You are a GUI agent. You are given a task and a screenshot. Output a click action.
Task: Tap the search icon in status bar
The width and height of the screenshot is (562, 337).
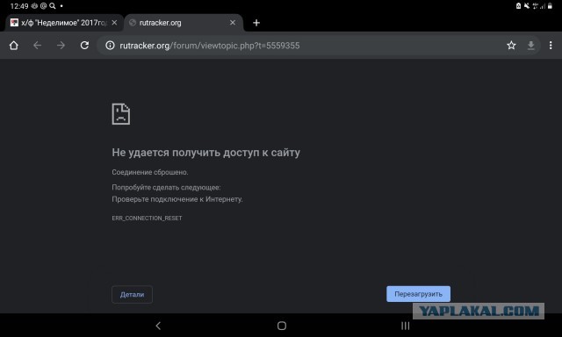tap(53, 6)
